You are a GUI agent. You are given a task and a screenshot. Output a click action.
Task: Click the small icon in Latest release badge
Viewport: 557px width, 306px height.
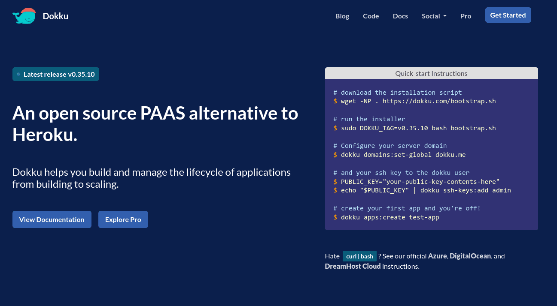point(18,74)
